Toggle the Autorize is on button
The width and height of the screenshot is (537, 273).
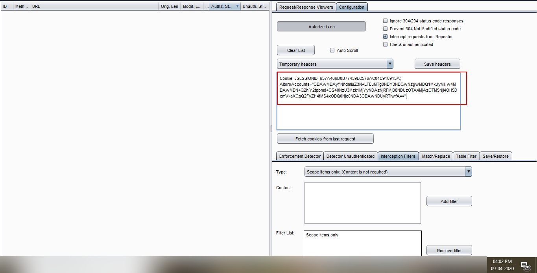pyautogui.click(x=321, y=27)
